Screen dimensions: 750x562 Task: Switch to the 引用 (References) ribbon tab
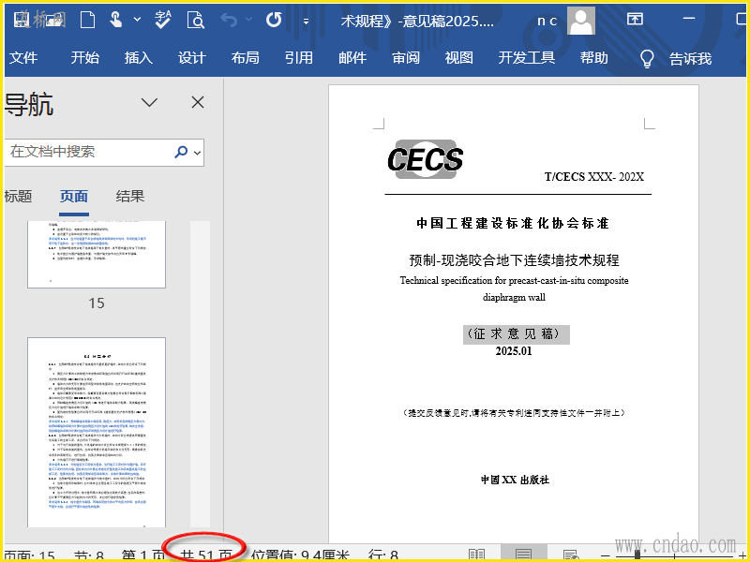(299, 58)
